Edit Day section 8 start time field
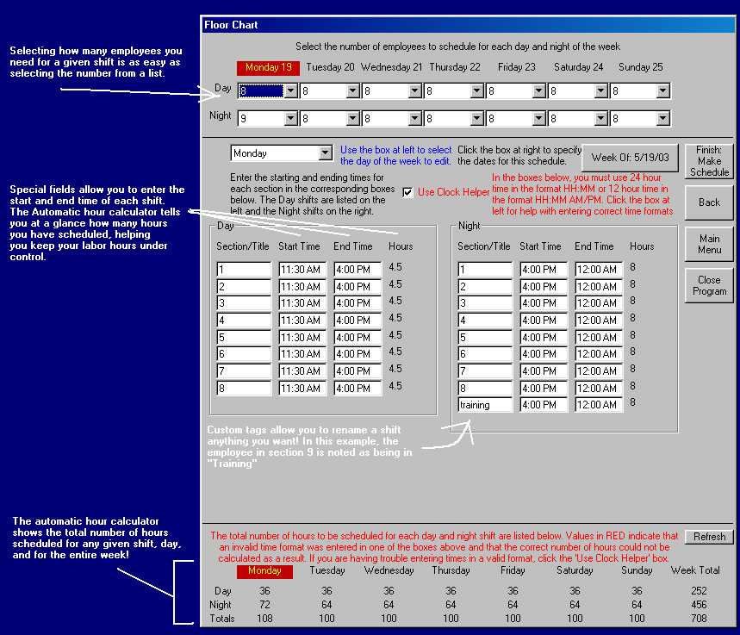This screenshot has width=740, height=635. (x=302, y=388)
